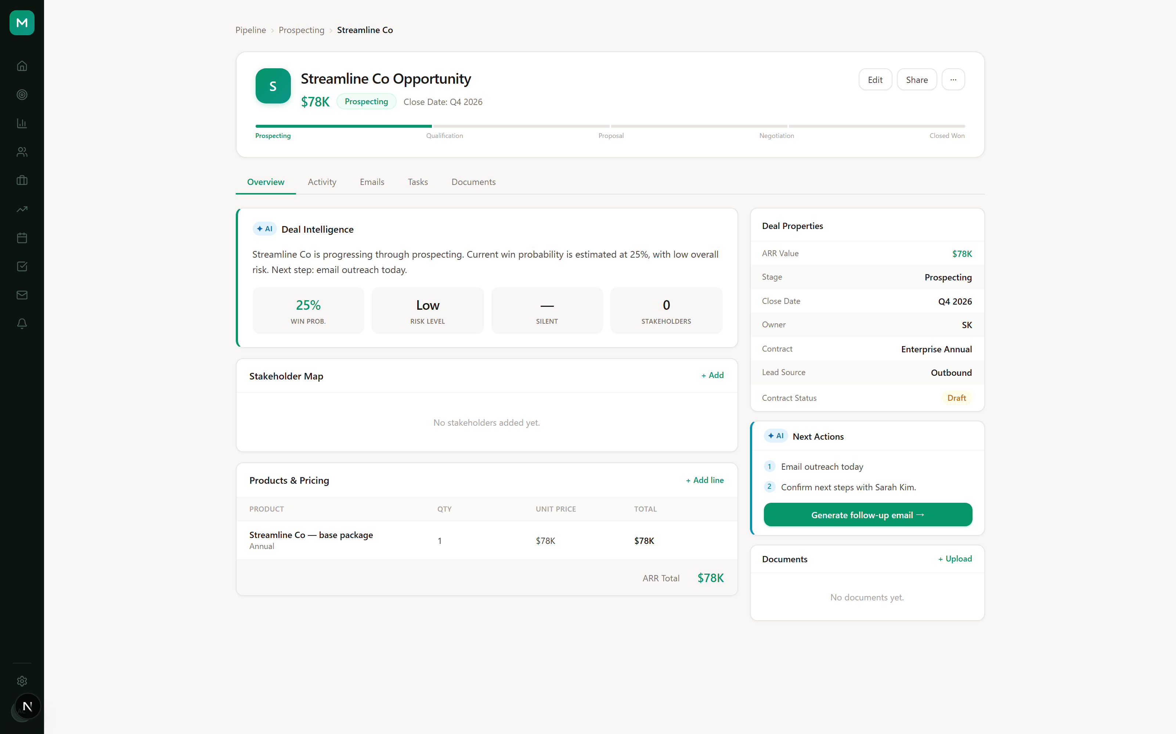Select the Qualification stage on progress bar
This screenshot has height=734, width=1176.
pos(444,136)
